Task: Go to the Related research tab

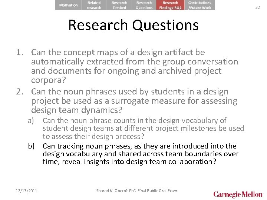Action: click(94, 5)
